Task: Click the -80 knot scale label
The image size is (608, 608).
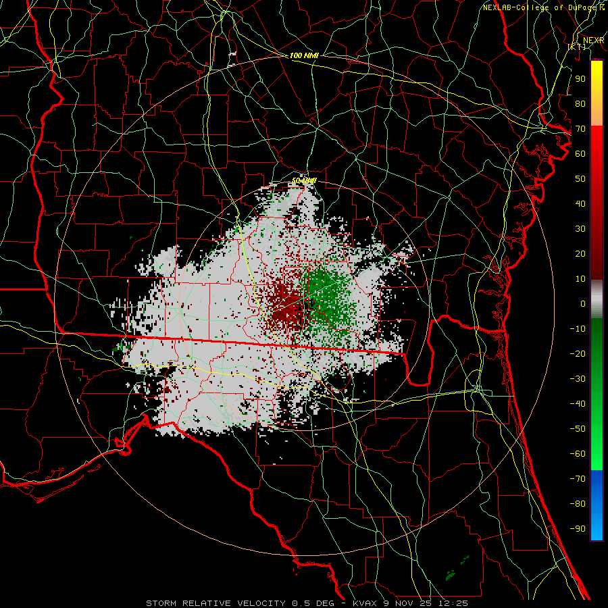Action: point(578,504)
